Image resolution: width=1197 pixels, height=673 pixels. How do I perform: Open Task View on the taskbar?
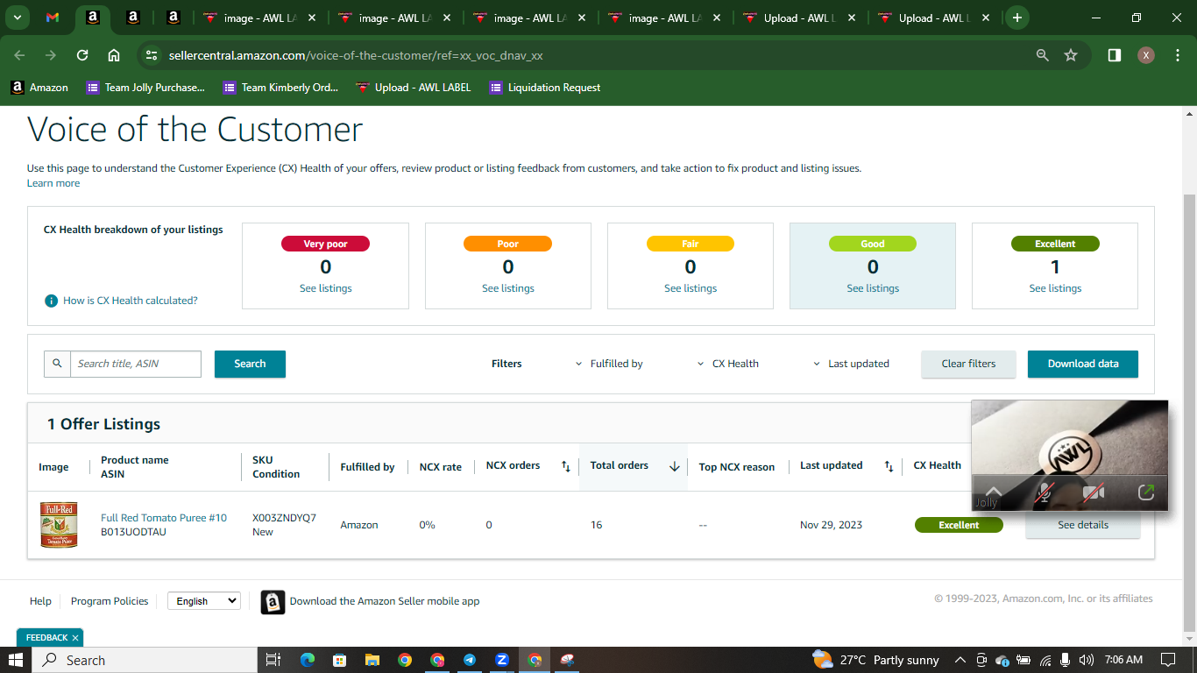coord(273,660)
